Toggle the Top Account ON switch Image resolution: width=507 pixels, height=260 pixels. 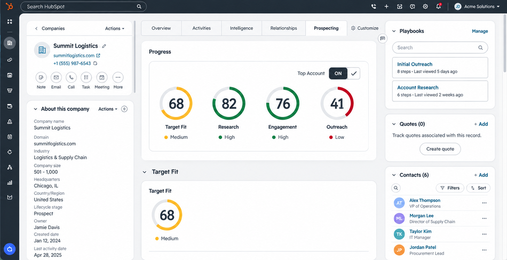pyautogui.click(x=338, y=73)
